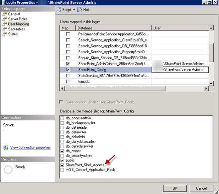Enable the db_datawriter role
219x194 pixels.
pos(62,132)
